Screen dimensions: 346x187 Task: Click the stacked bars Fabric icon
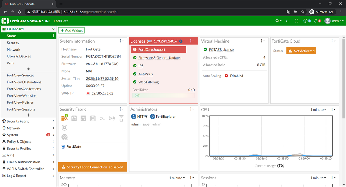coord(121,118)
